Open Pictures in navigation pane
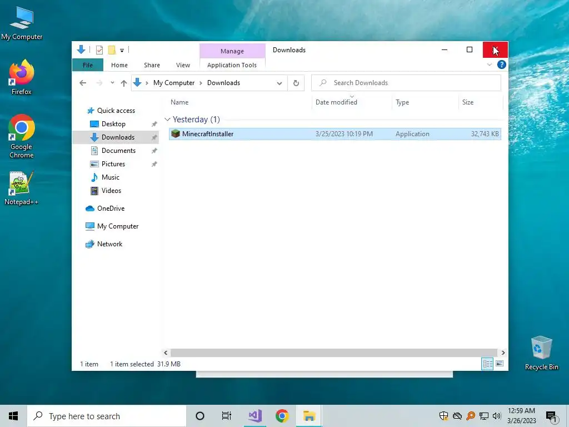 (113, 164)
